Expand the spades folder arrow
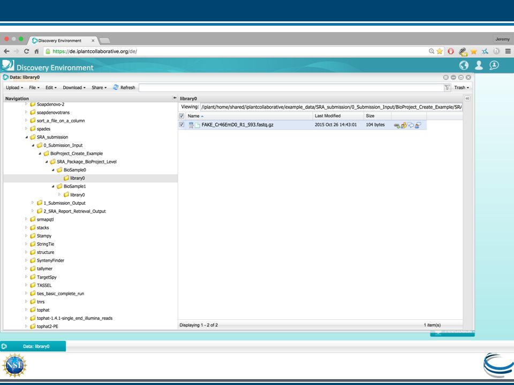Screen dimensions: 514x385 26,129
